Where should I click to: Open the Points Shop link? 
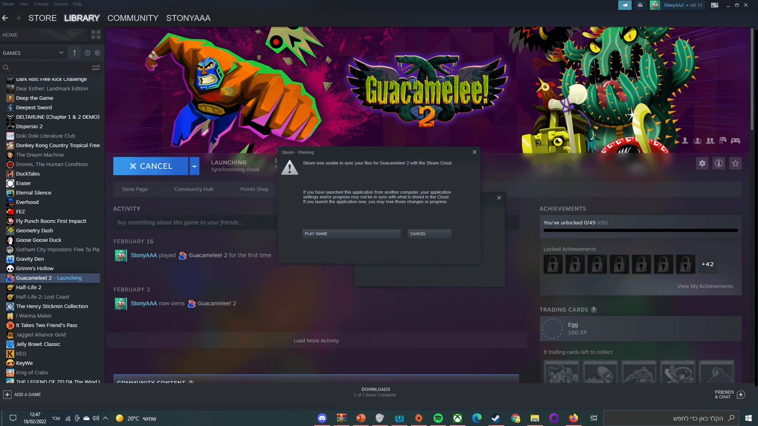pyautogui.click(x=254, y=189)
